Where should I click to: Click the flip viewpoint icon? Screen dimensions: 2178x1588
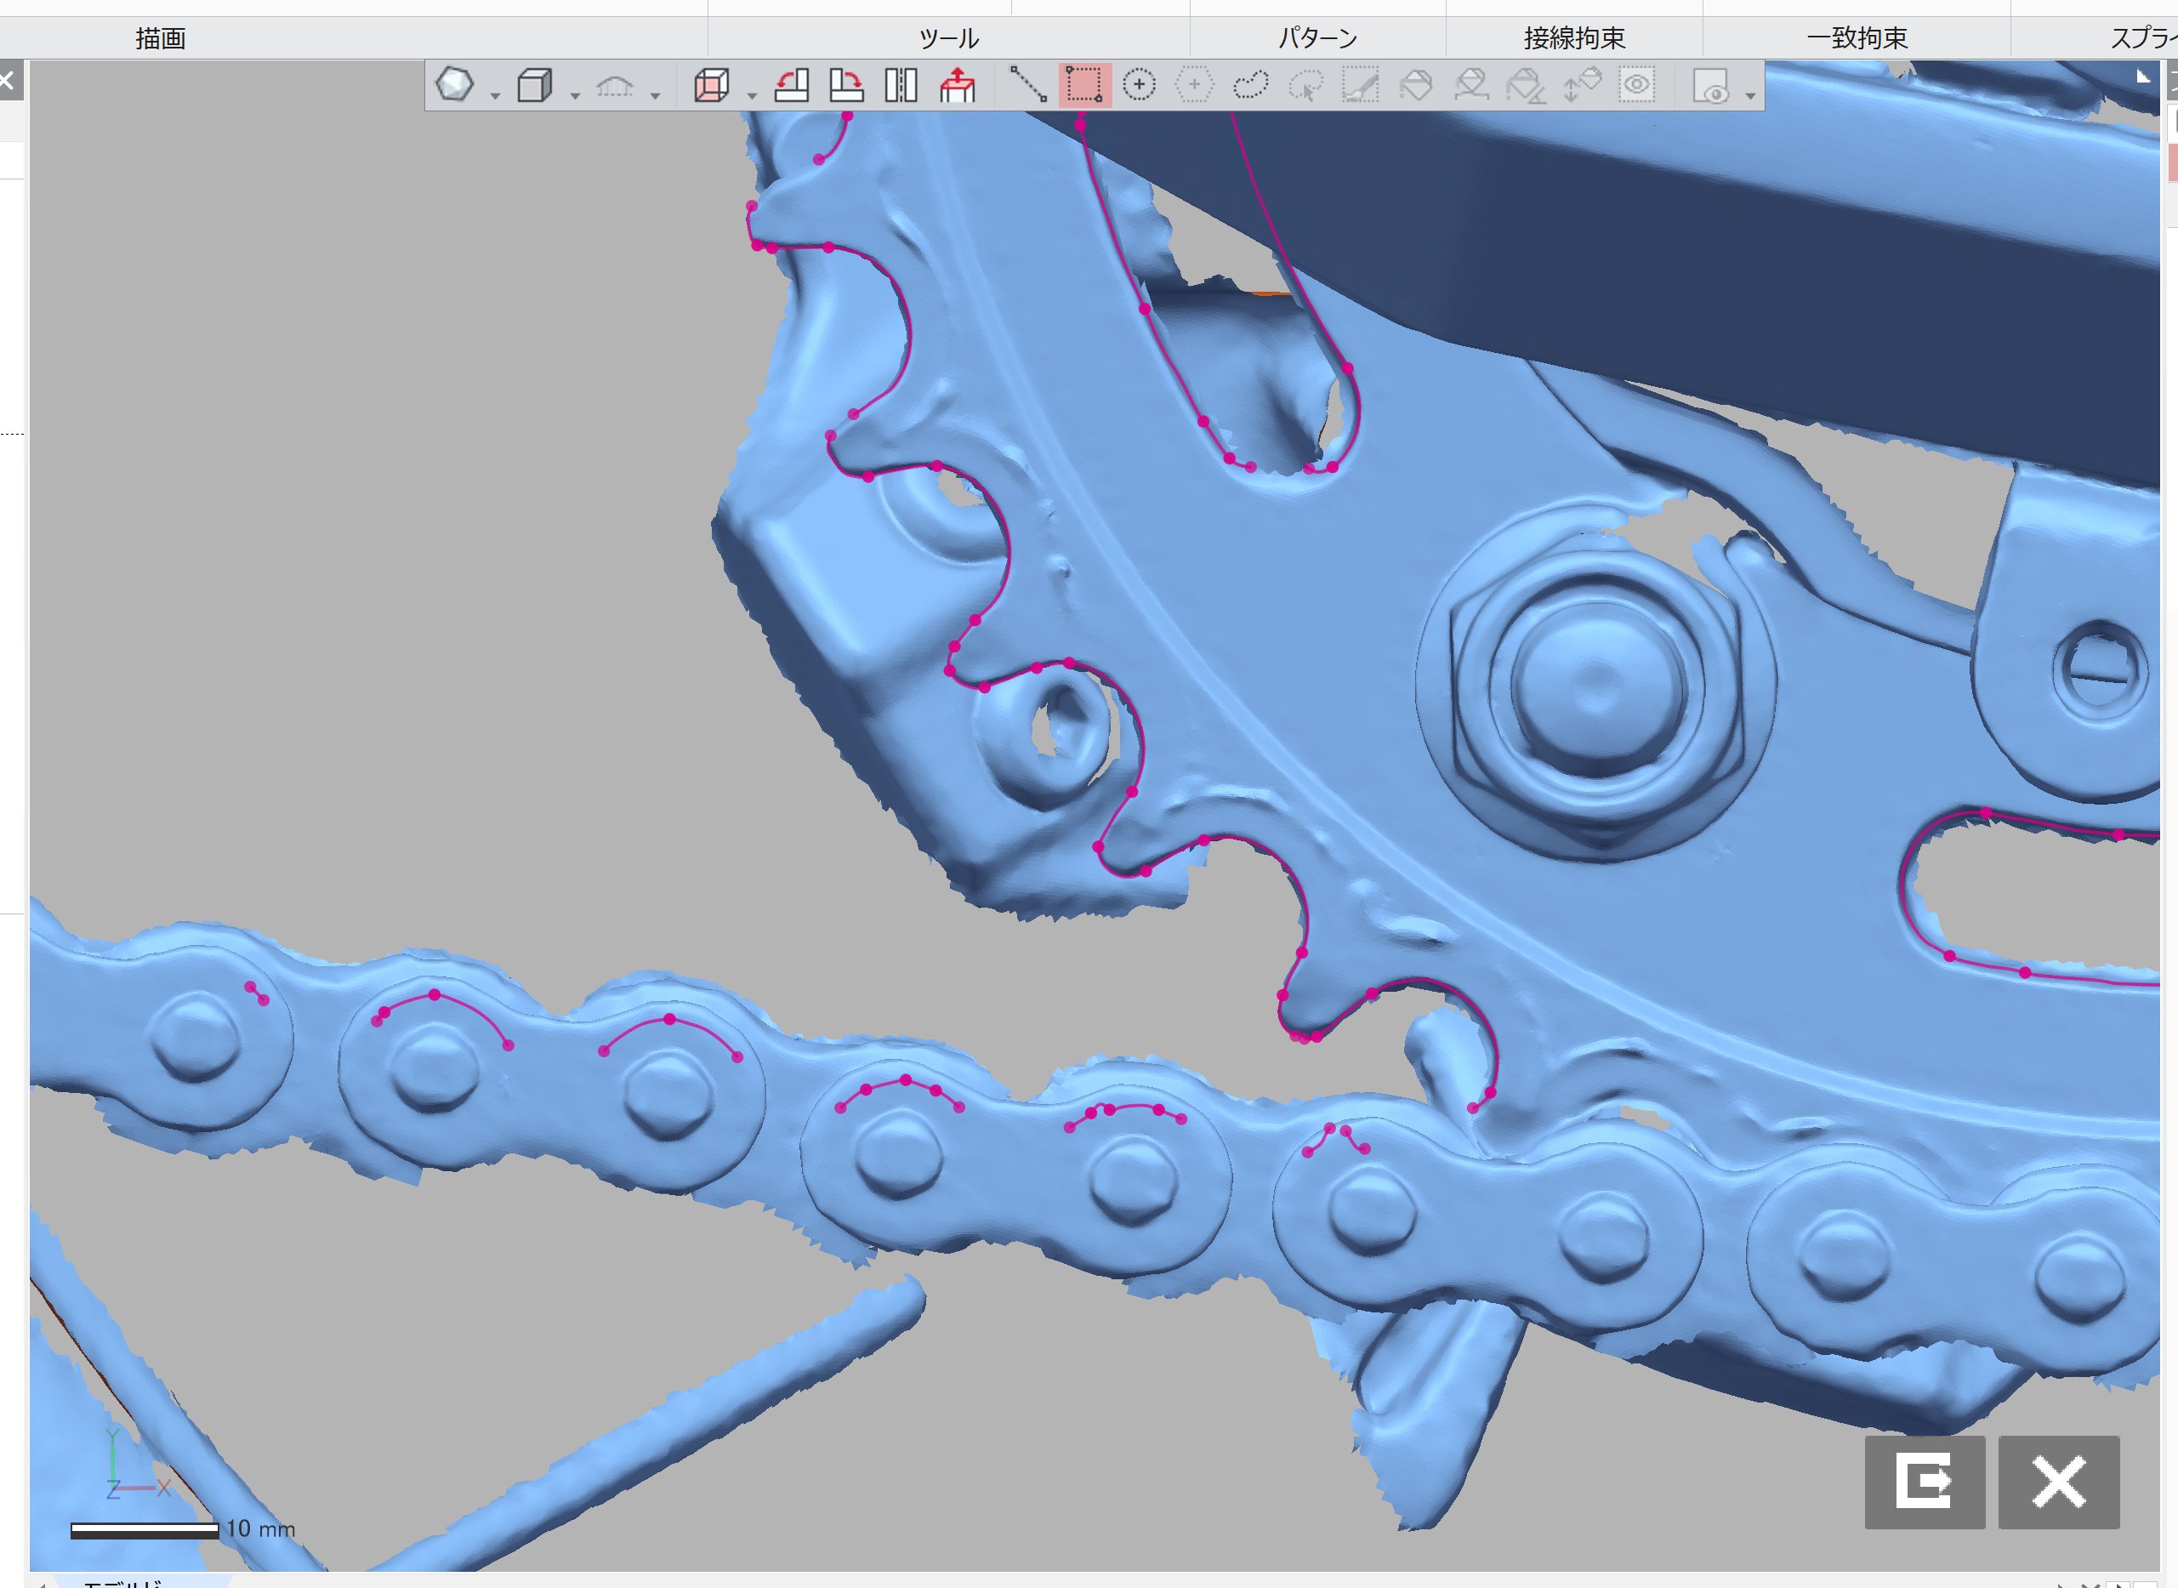901,86
